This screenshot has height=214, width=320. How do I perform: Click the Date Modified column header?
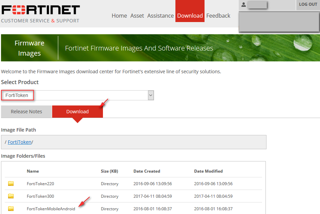[x=208, y=171]
